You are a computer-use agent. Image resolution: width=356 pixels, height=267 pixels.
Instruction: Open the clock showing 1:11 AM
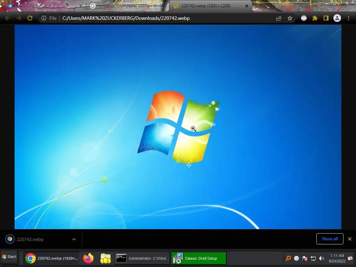click(x=337, y=258)
